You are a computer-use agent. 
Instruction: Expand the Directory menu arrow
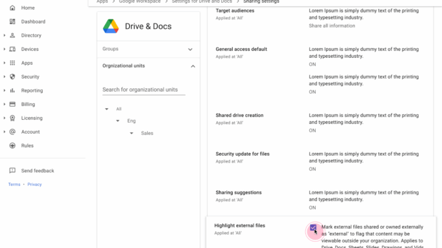[x=4, y=35]
